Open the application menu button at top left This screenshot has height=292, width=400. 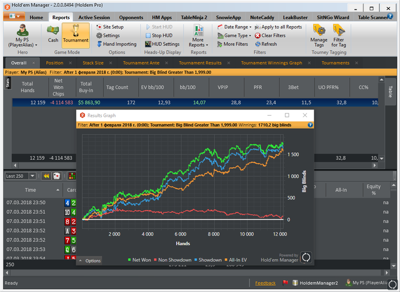tap(14, 17)
